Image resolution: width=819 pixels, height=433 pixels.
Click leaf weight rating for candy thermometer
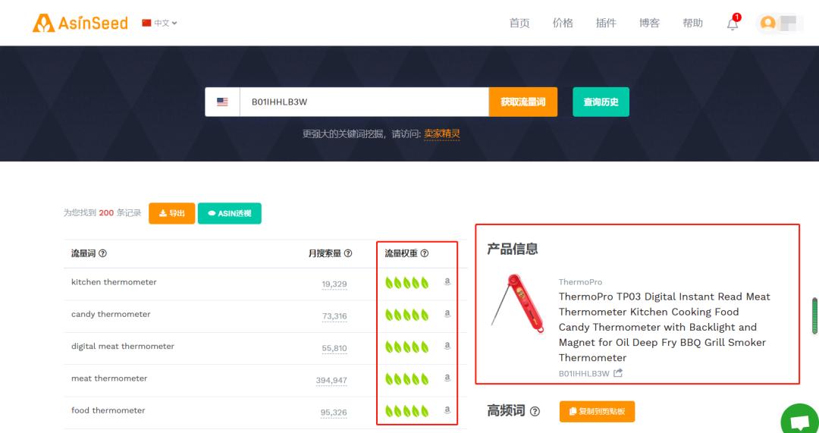[x=407, y=315]
